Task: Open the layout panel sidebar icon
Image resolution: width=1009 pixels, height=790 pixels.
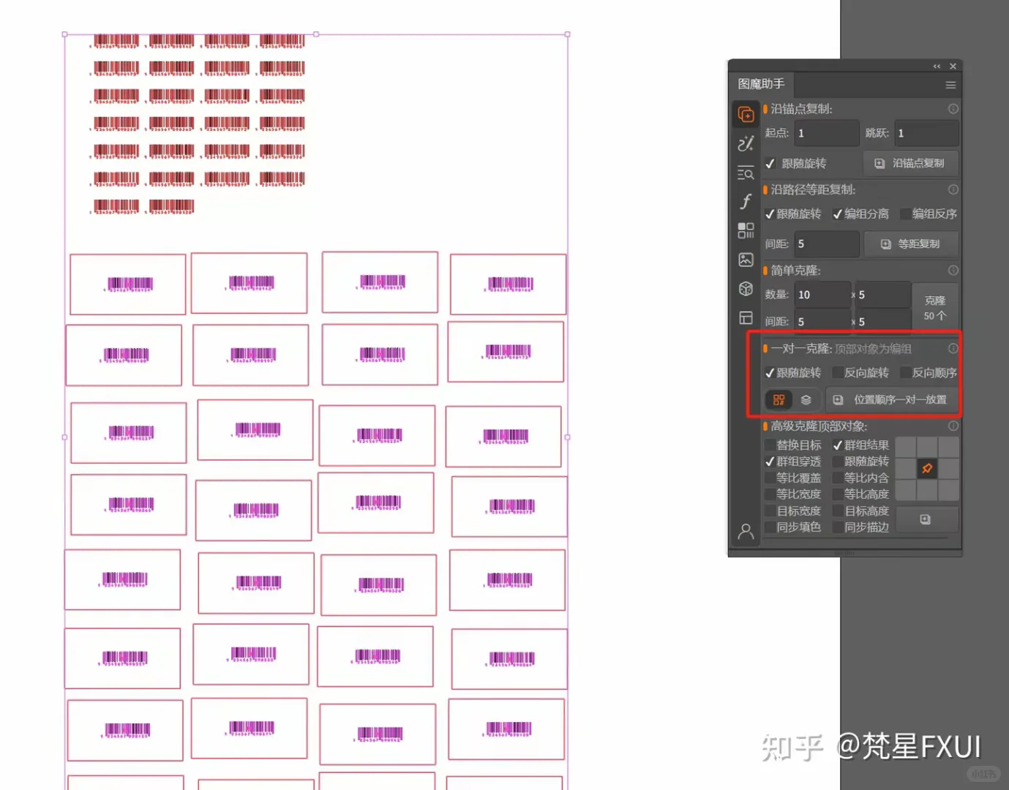Action: click(x=746, y=317)
